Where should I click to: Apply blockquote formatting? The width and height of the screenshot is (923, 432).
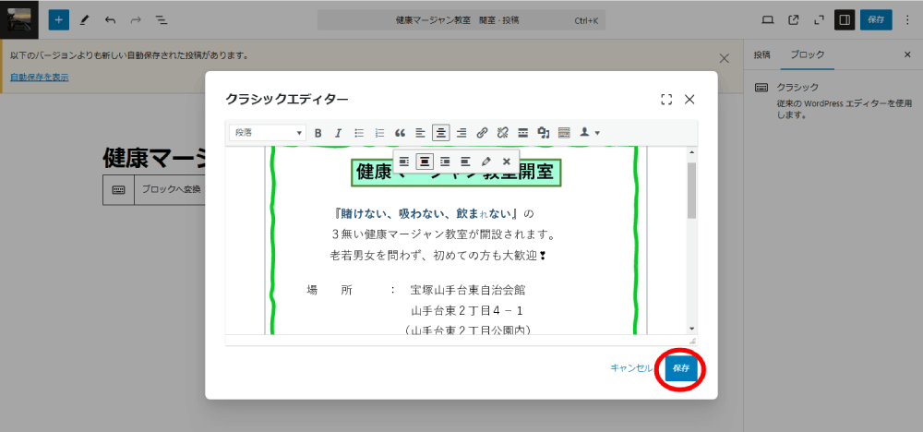click(x=400, y=133)
